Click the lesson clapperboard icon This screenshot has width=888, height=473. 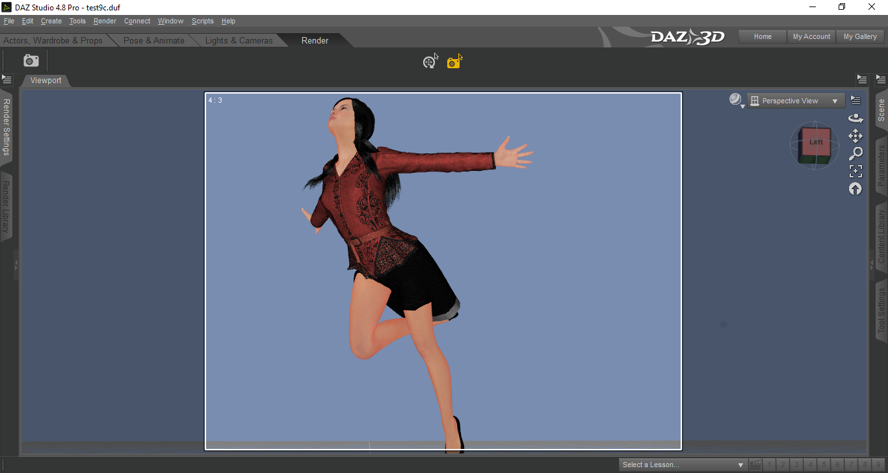pos(755,465)
